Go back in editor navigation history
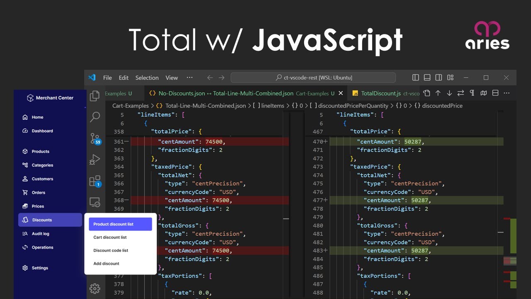 click(x=210, y=78)
